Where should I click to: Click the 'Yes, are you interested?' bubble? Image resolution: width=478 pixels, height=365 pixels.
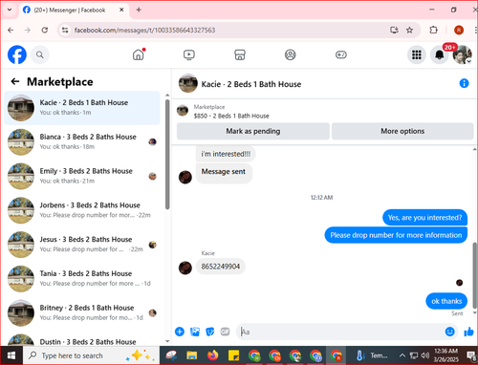click(424, 218)
